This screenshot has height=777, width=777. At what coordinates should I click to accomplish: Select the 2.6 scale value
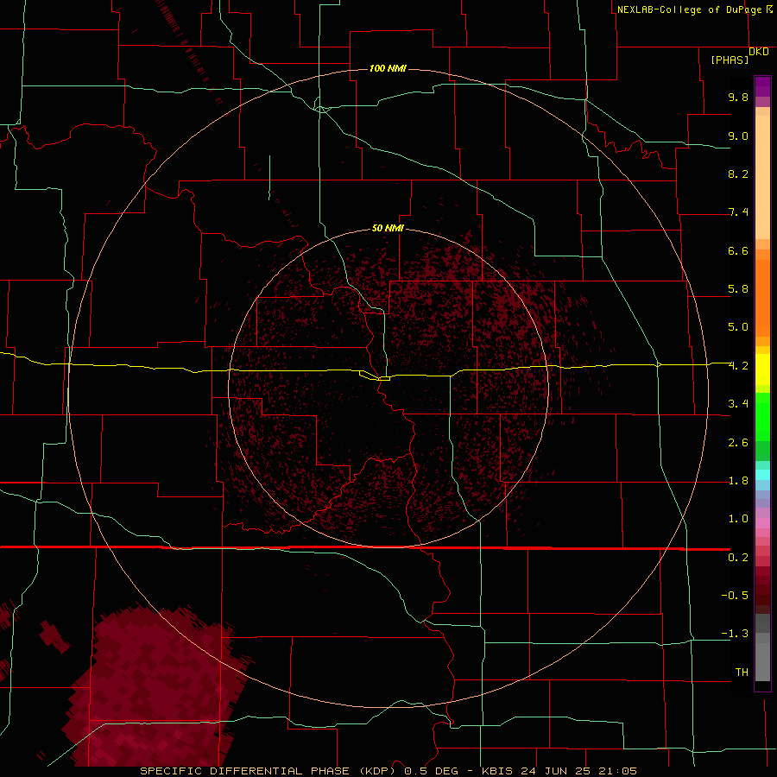(x=738, y=443)
